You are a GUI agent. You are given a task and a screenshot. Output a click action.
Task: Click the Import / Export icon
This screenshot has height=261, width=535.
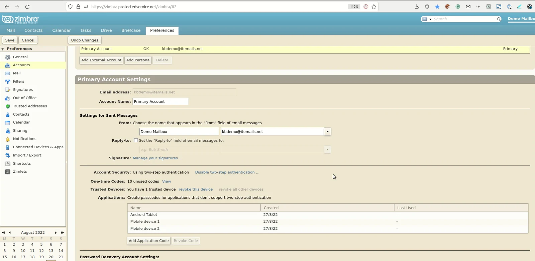pos(8,155)
